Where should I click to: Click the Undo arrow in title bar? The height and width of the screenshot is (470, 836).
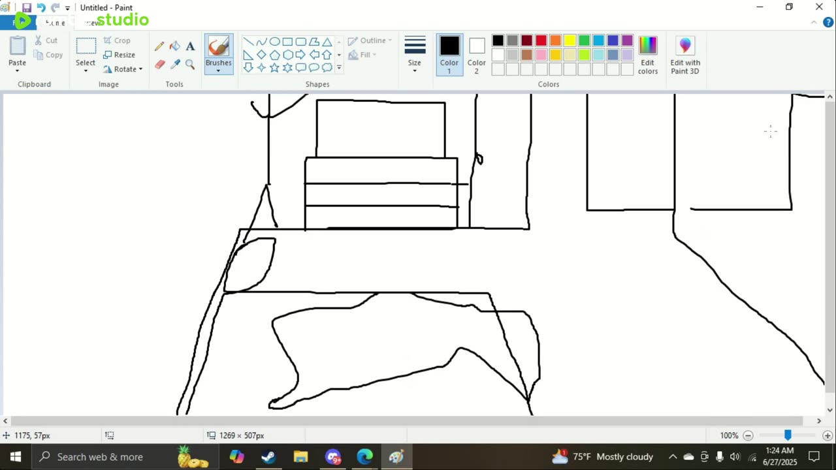coord(41,8)
